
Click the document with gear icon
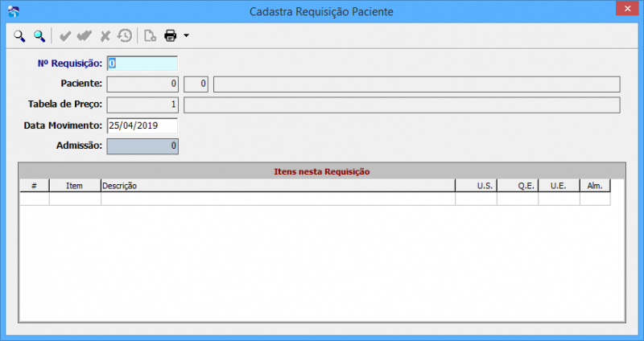click(150, 35)
